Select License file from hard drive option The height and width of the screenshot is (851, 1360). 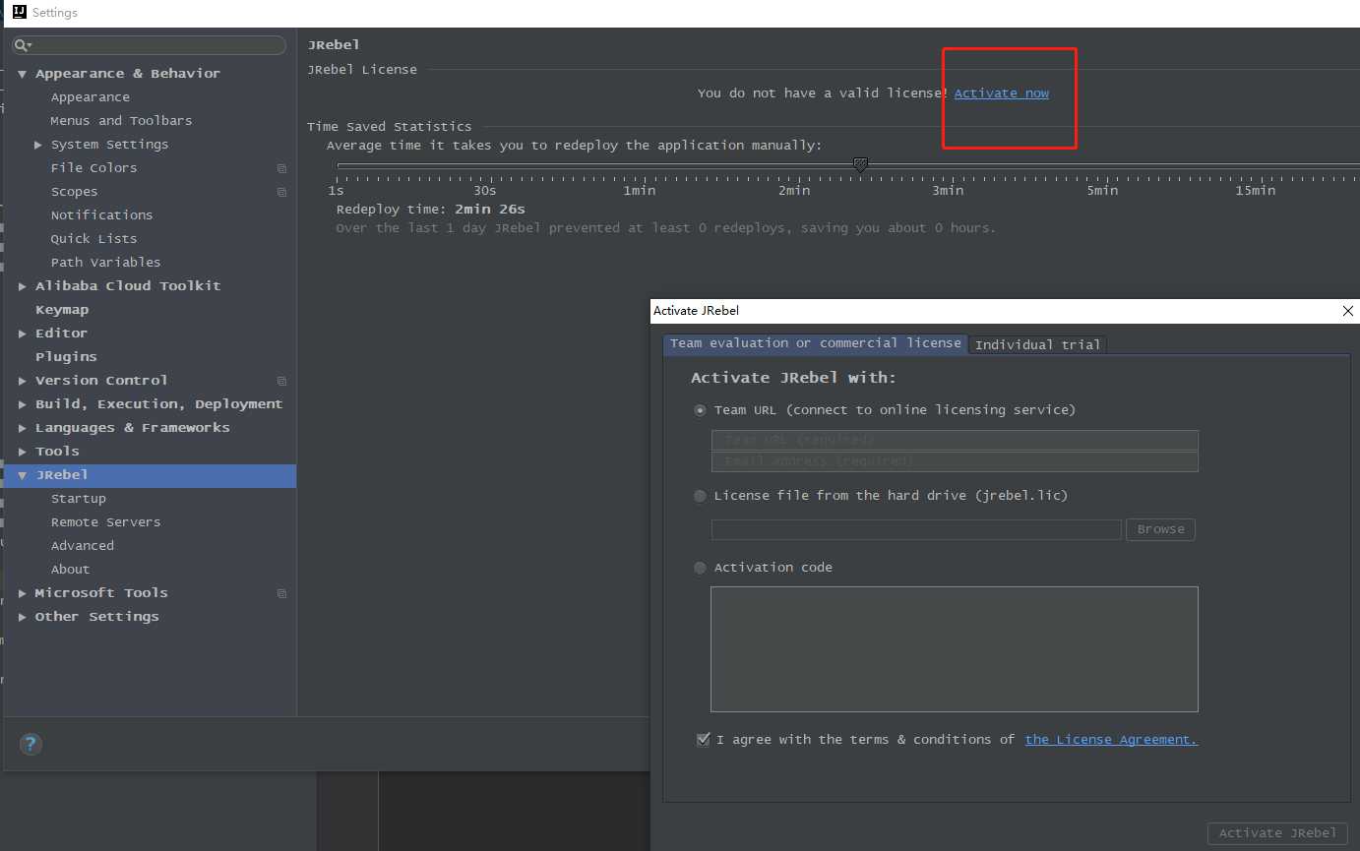pos(700,496)
